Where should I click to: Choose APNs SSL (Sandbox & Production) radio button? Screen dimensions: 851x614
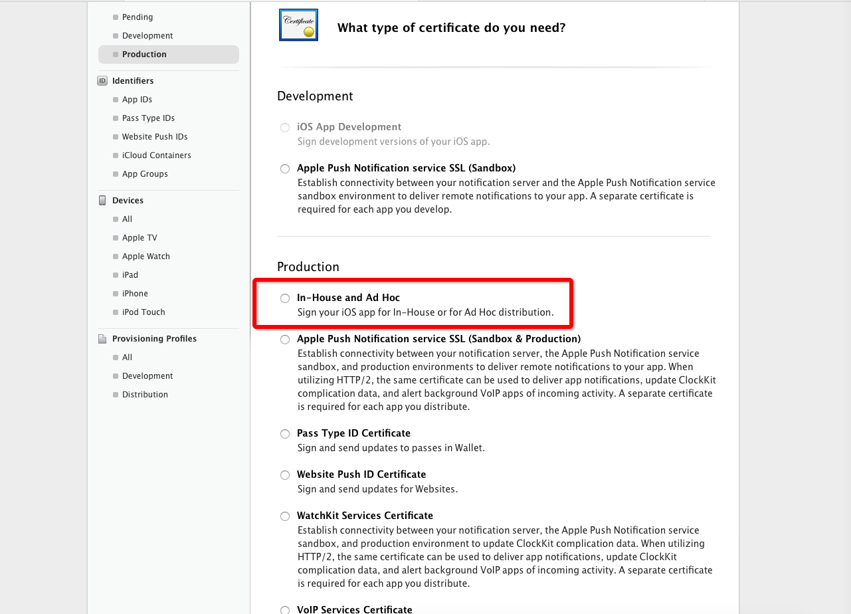tap(285, 340)
